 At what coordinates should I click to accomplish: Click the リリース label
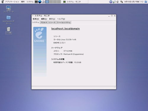(x=57, y=36)
